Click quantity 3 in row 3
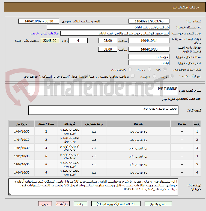 pyautogui.click(x=46, y=148)
